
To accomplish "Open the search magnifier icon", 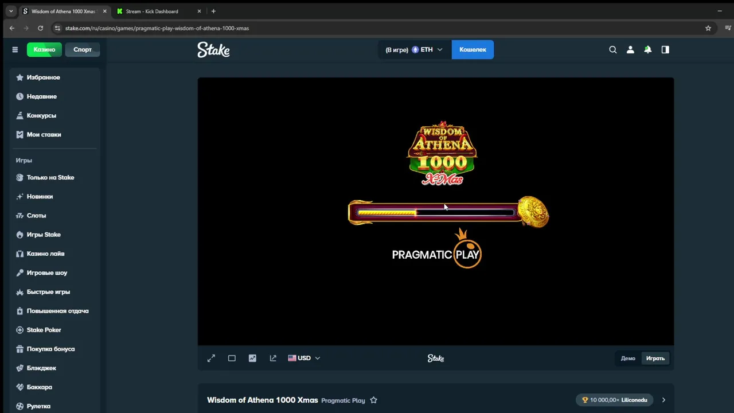I will click(x=613, y=50).
